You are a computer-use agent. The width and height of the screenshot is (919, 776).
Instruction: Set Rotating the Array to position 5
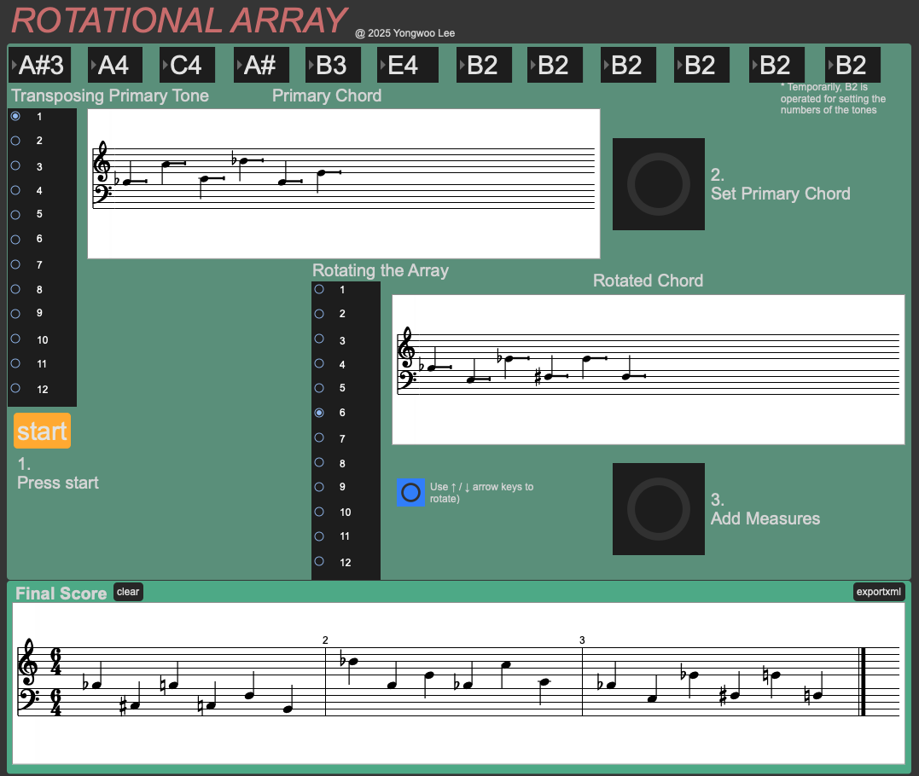coord(319,388)
